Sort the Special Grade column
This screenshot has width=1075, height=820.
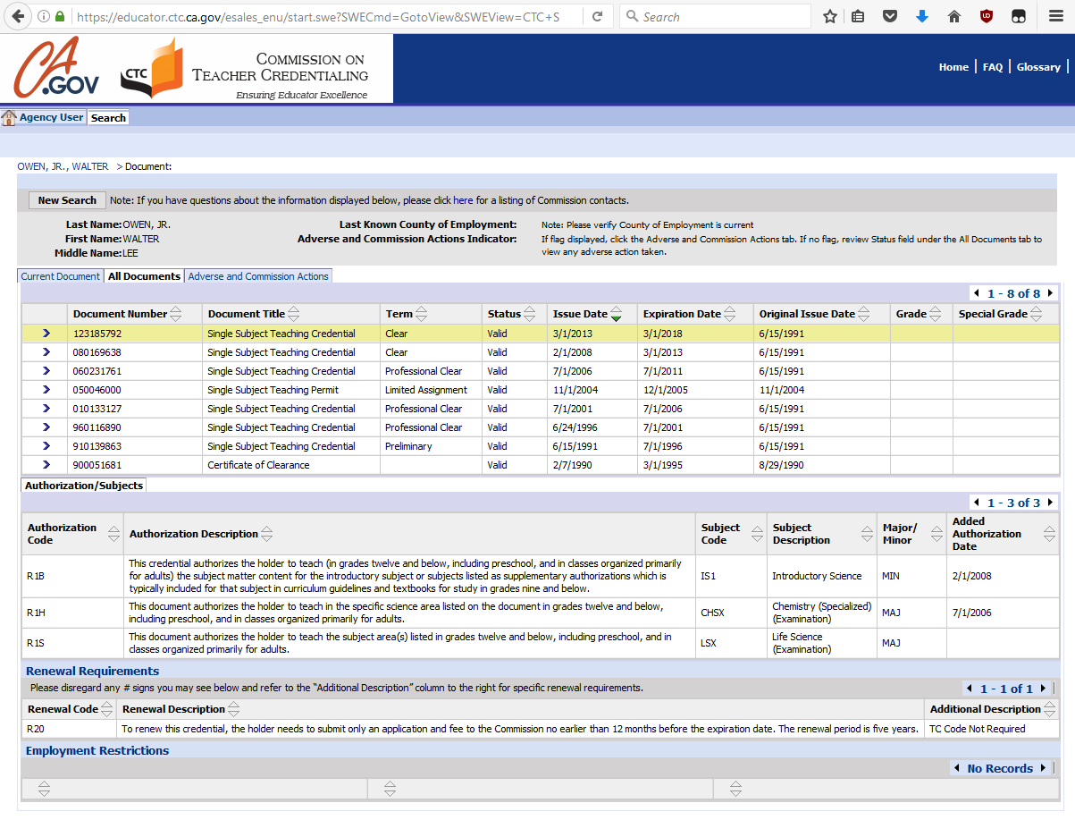click(x=1036, y=314)
